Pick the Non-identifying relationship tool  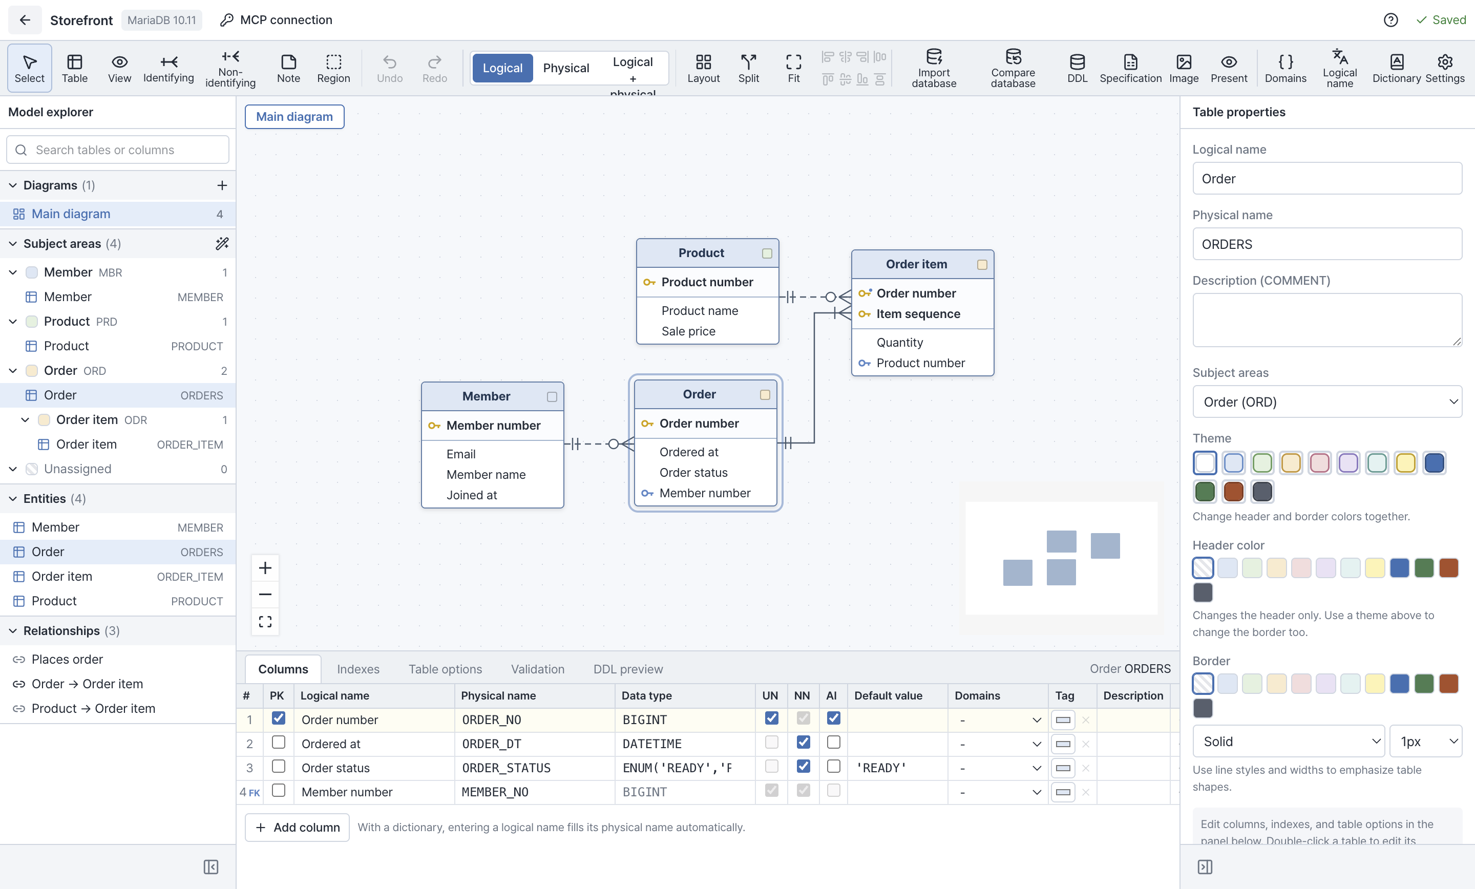click(230, 68)
